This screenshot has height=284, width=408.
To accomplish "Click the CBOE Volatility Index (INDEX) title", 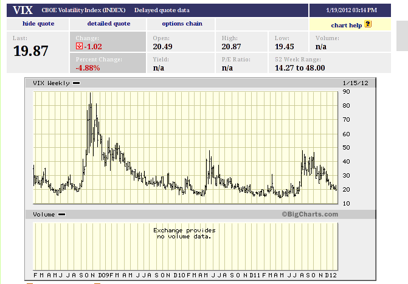I will (83, 10).
